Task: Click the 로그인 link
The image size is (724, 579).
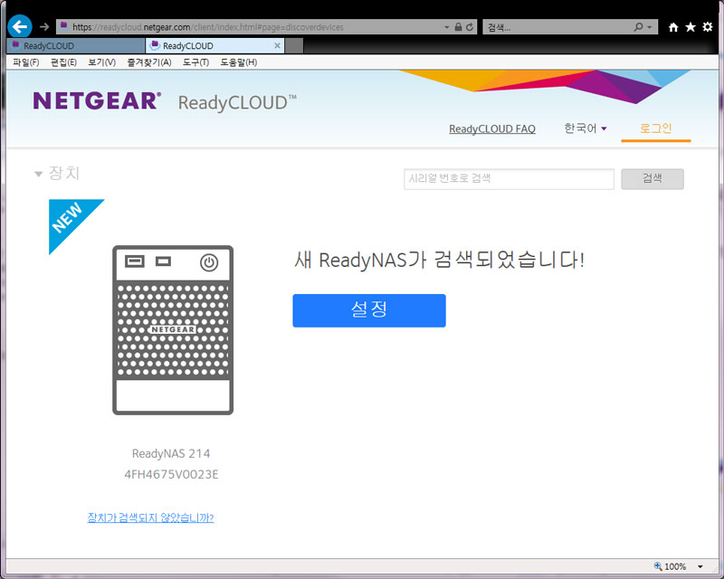Action: pos(655,128)
